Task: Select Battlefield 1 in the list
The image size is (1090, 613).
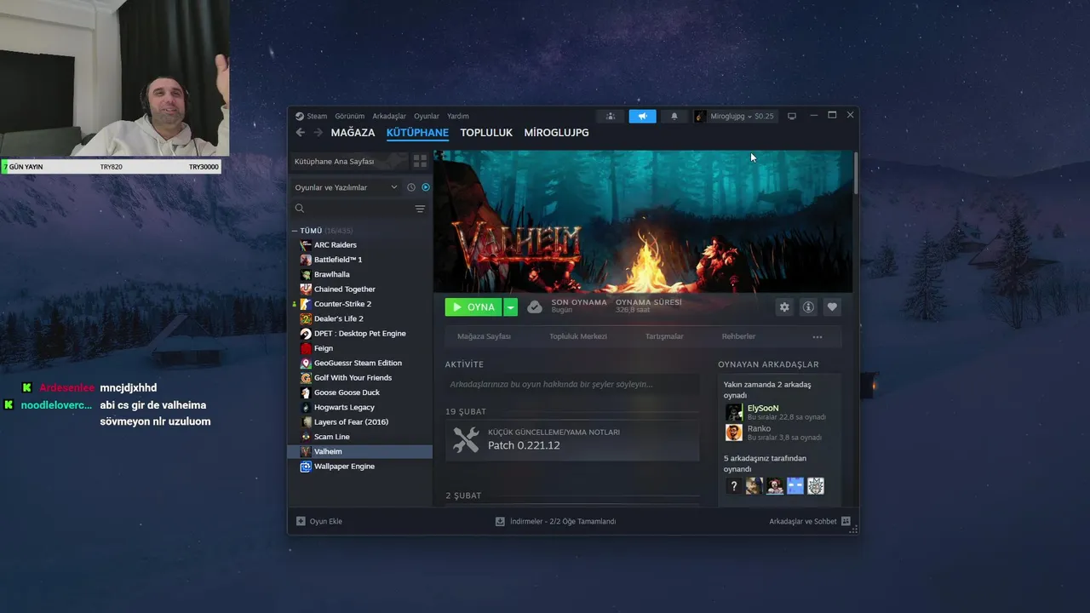Action: 338,260
